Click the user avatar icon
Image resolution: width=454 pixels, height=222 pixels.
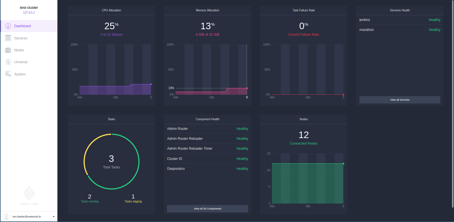(6, 217)
